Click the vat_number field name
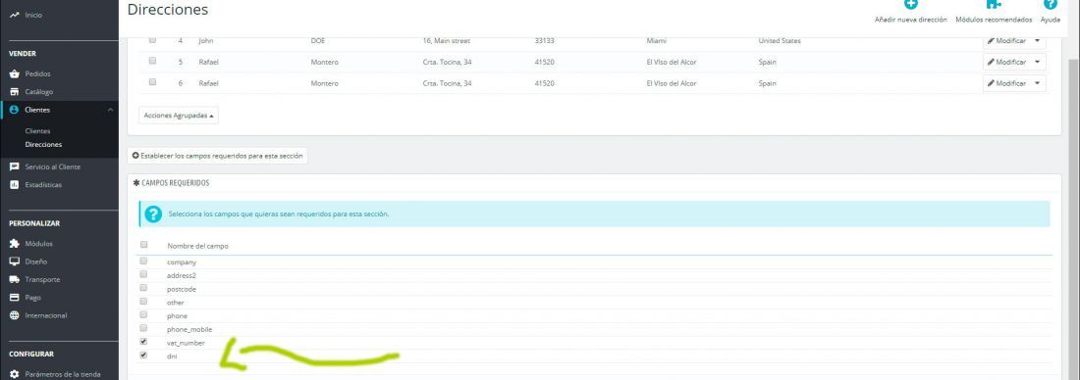 pos(186,343)
